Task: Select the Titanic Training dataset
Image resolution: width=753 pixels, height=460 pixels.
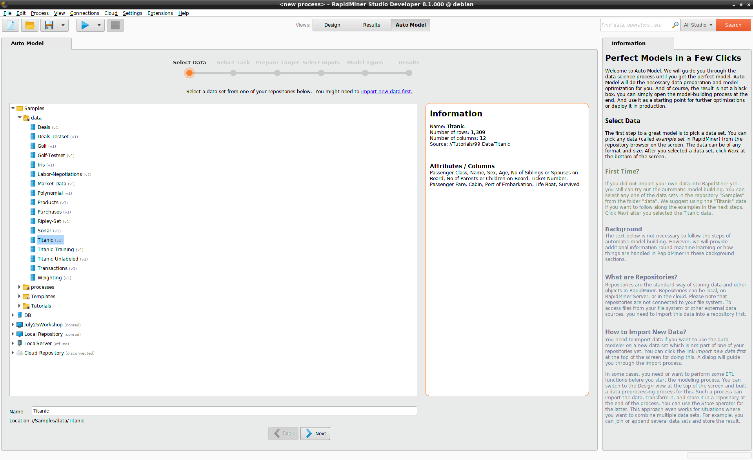Action: pyautogui.click(x=56, y=249)
